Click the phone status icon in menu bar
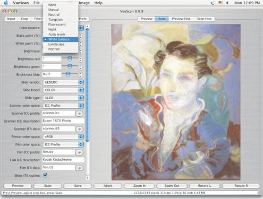This screenshot has height=199, width=263. click(x=212, y=3)
